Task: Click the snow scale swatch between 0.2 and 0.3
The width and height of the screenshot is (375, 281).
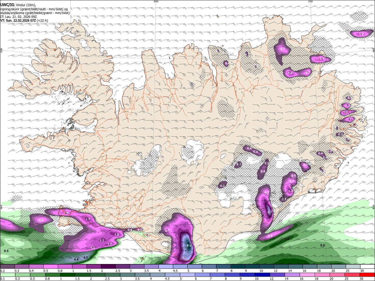Action: (x=7, y=267)
